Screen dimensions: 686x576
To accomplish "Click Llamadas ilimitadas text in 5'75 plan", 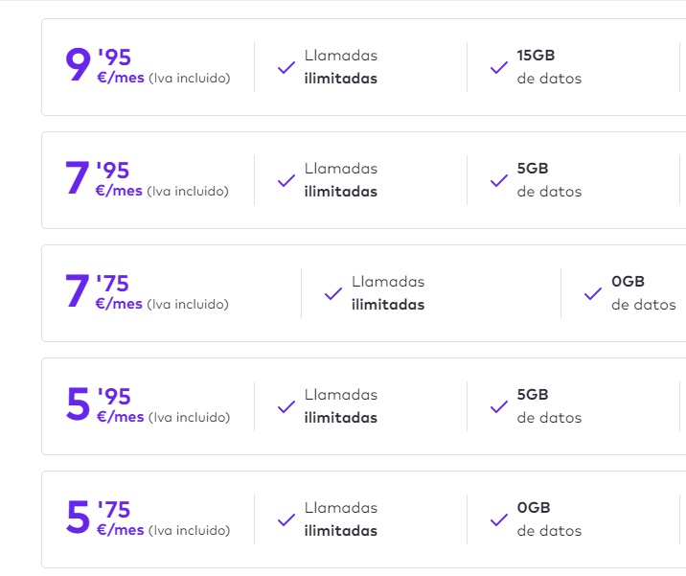I will coord(341,519).
